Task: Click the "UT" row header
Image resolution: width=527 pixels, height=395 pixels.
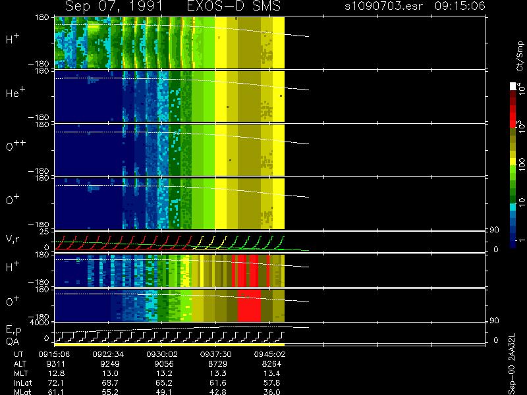Action: click(18, 354)
